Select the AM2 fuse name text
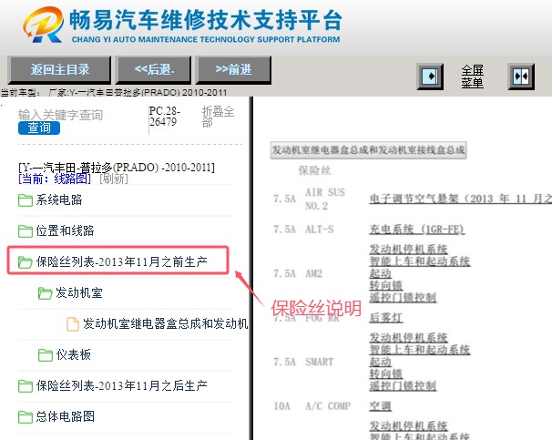This screenshot has width=552, height=440. point(313,273)
